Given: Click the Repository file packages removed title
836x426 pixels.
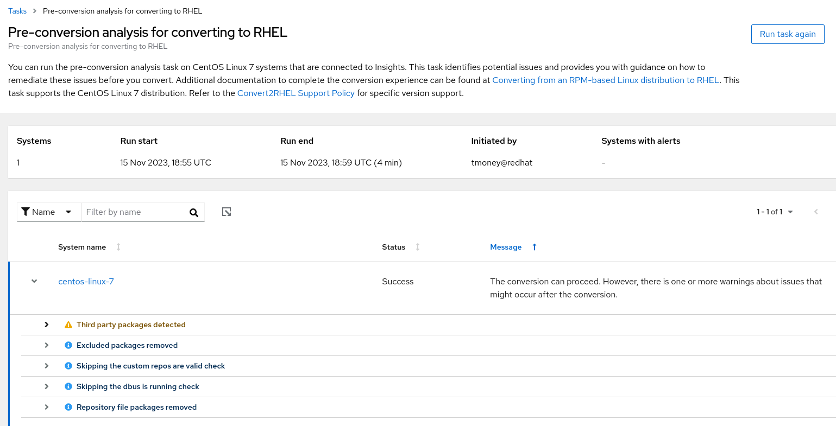Looking at the screenshot, I should pyautogui.click(x=136, y=407).
